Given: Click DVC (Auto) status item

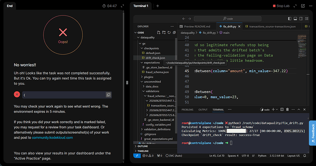Looking at the screenshot, I should pyautogui.click(x=174, y=156).
